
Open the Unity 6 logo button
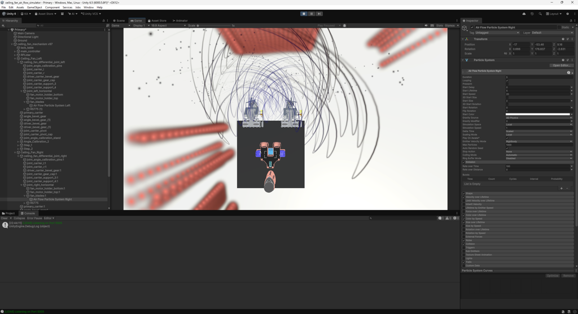pyautogui.click(x=9, y=14)
